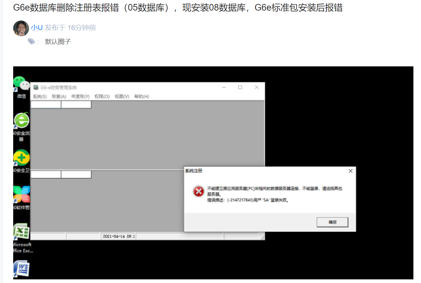Image resolution: width=421 pixels, height=283 pixels.
Task: Click the G6-e财务管理系统 window title text
Action: (59, 88)
